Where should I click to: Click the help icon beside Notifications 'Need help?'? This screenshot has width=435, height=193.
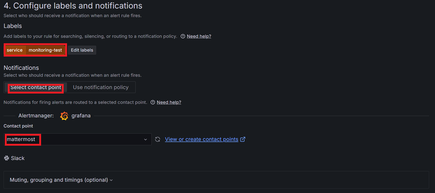click(153, 102)
